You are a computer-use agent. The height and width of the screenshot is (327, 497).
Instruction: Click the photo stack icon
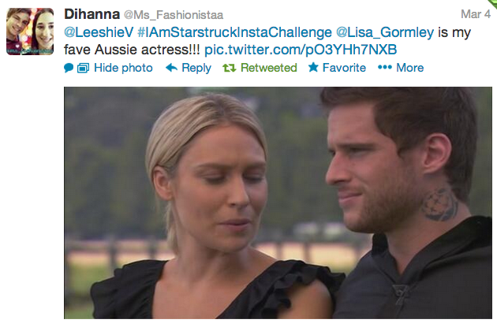coord(84,68)
